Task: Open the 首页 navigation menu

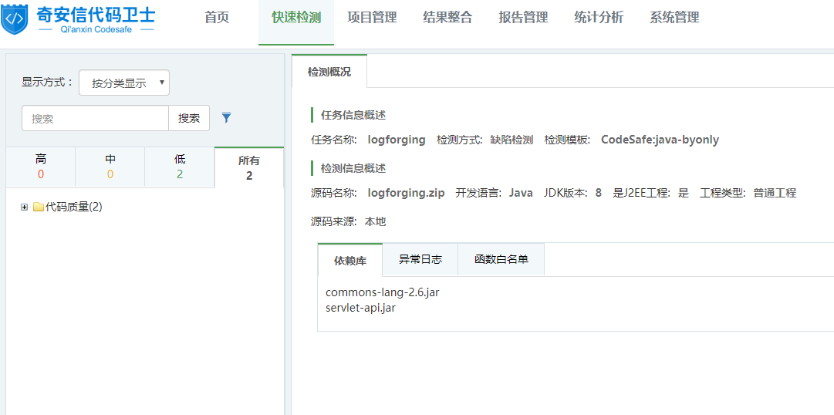Action: [x=217, y=18]
